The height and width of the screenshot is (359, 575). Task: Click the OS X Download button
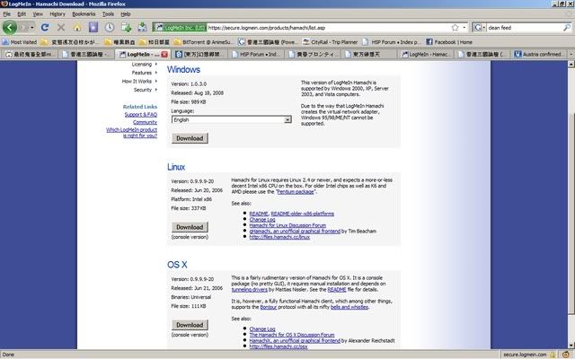189,325
